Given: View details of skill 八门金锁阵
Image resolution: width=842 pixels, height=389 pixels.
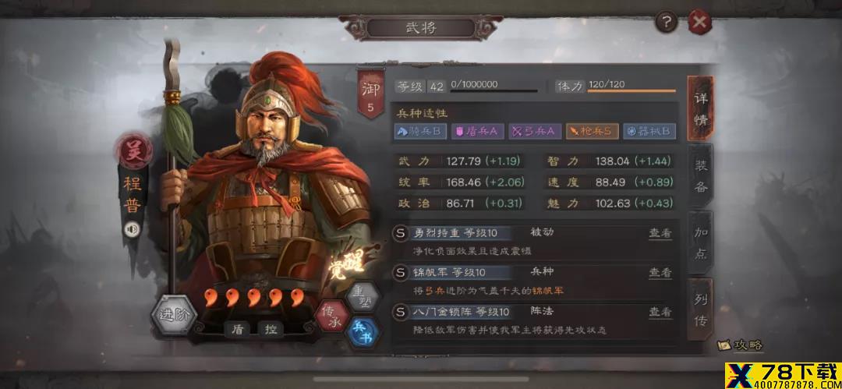Looking at the screenshot, I should (660, 312).
